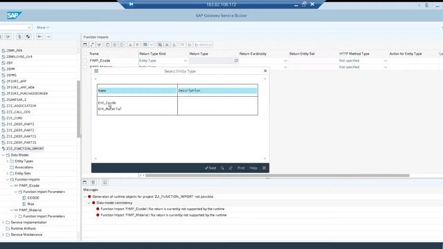Collapse the Data Model node
Image resolution: width=443 pixels, height=249 pixels.
(3, 155)
